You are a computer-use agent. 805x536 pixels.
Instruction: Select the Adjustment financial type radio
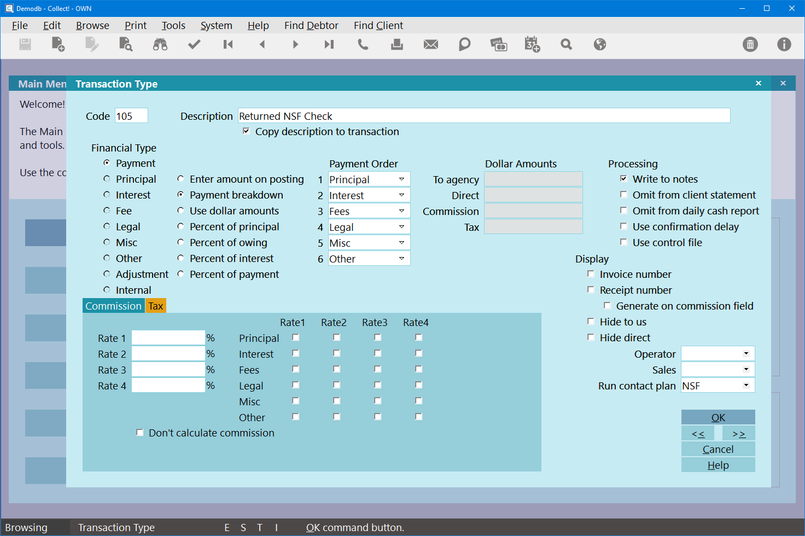coord(107,274)
